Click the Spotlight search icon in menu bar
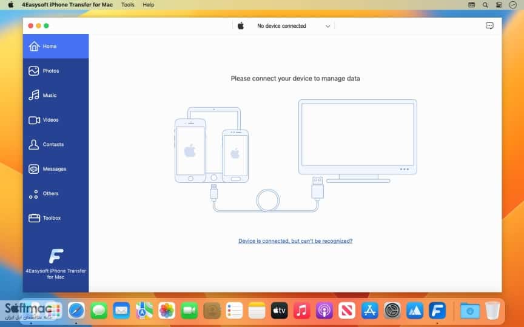Viewport: 524px width, 327px height. coord(485,5)
